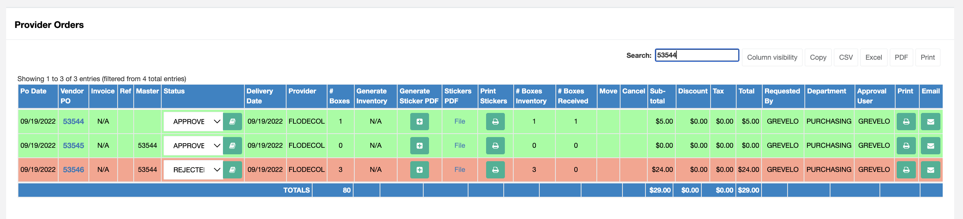Open stickers PDF File link for PO 53544
Image resolution: width=963 pixels, height=219 pixels.
[x=460, y=121]
